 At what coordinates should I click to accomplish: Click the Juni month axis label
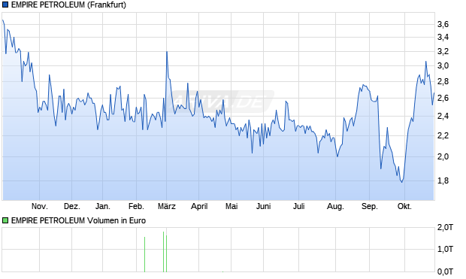click(263, 206)
